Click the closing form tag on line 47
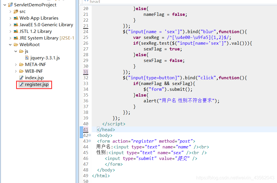 click(x=114, y=164)
